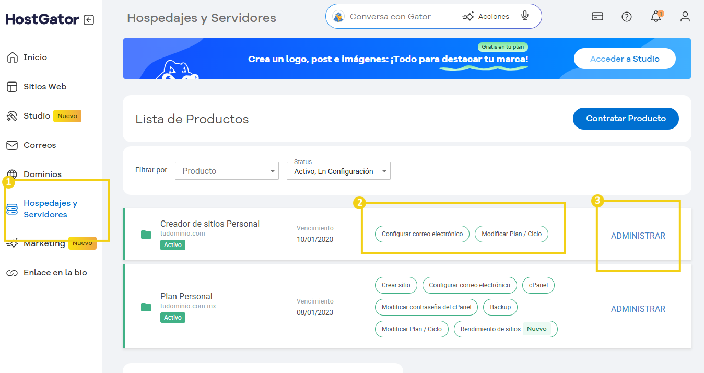Screen dimensions: 704x373
Task: Click the HostGator logo
Action: (42, 20)
